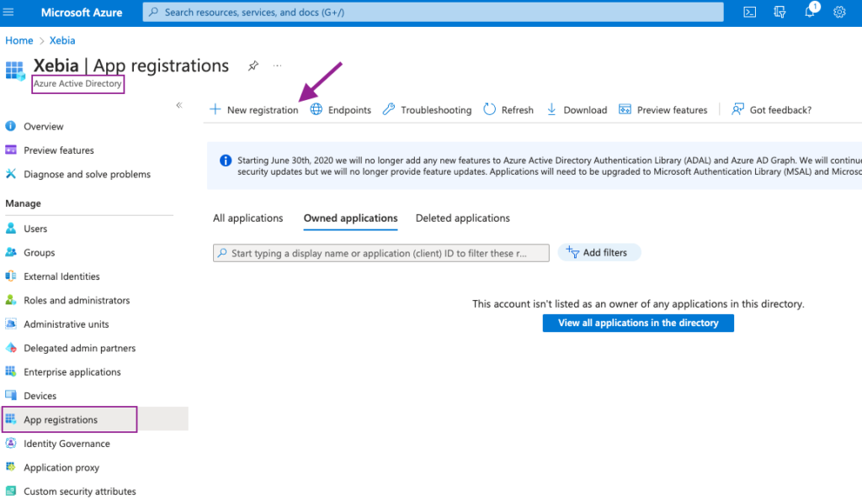This screenshot has width=862, height=500.
Task: Focus the top Search resources box
Action: pyautogui.click(x=434, y=12)
